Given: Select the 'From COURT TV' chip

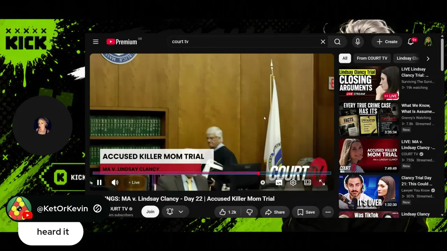Looking at the screenshot, I should 372,58.
